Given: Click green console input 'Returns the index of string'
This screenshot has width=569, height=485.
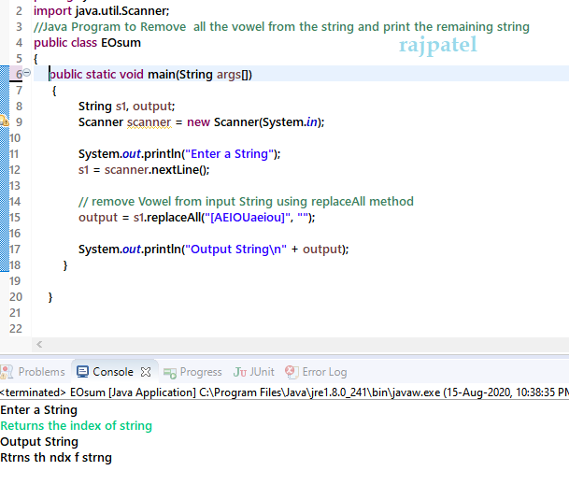Looking at the screenshot, I should point(77,426).
